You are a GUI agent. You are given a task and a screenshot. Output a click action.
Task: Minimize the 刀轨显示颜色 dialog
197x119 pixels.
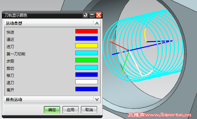pos(92,15)
